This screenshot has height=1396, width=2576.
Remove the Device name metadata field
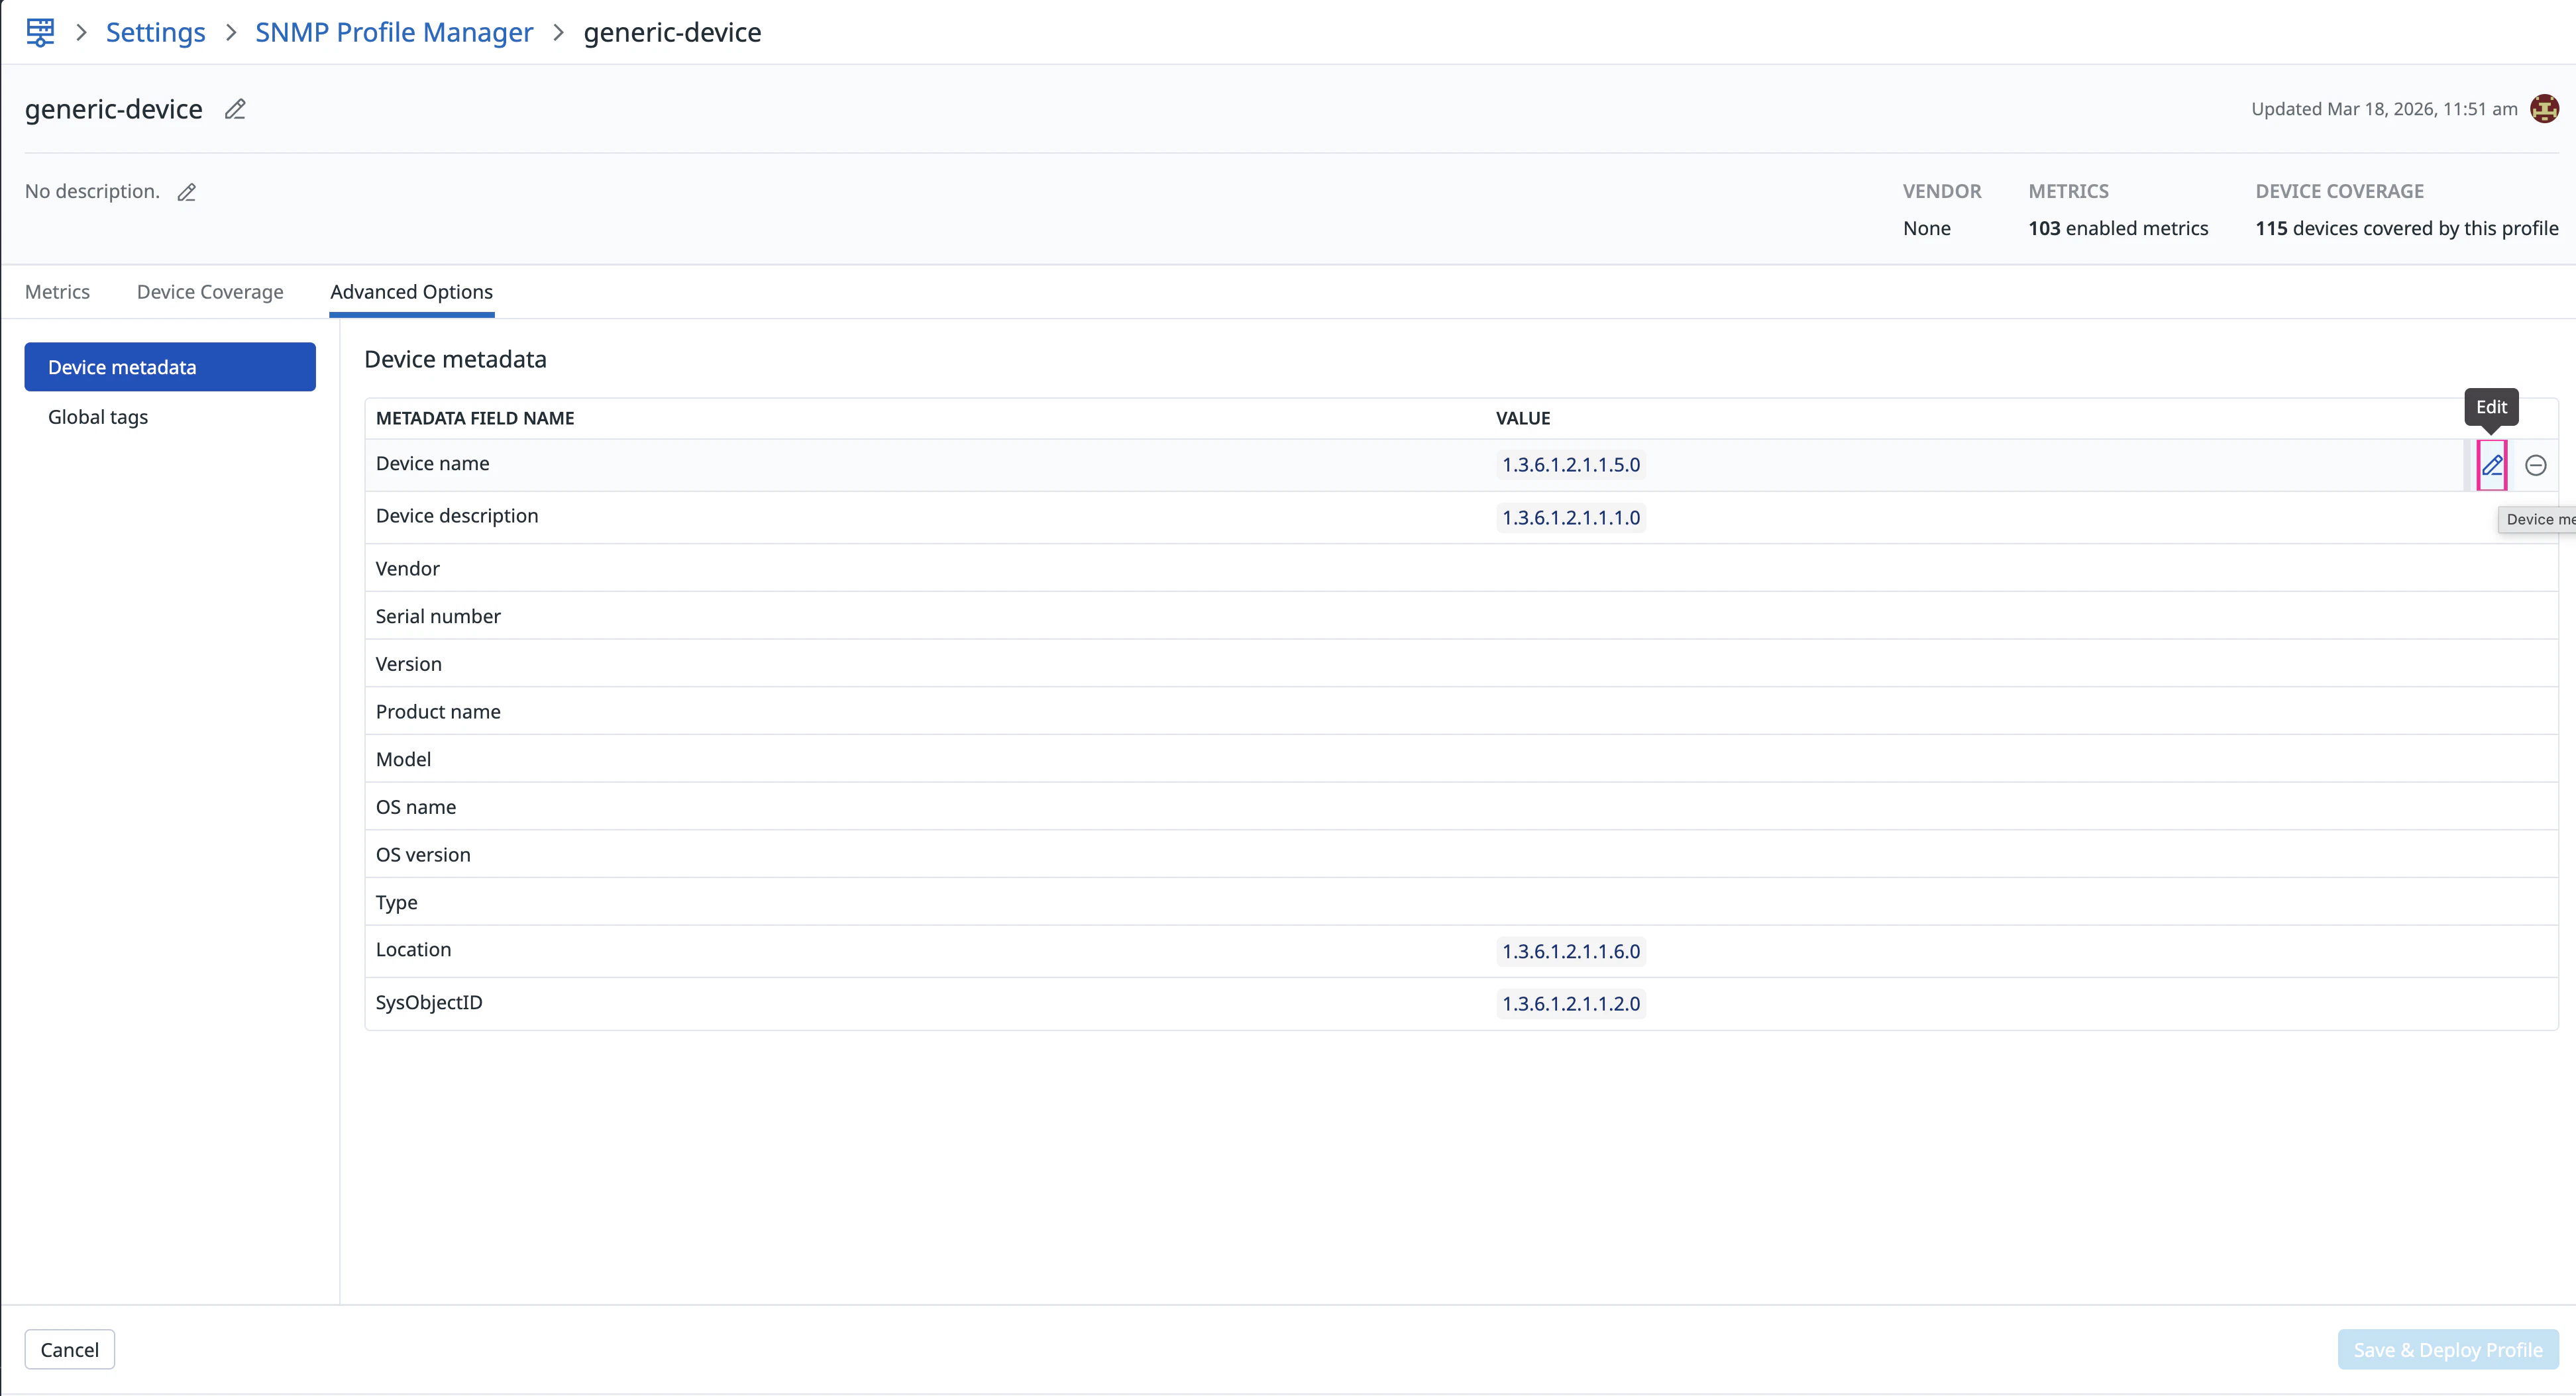(x=2535, y=465)
